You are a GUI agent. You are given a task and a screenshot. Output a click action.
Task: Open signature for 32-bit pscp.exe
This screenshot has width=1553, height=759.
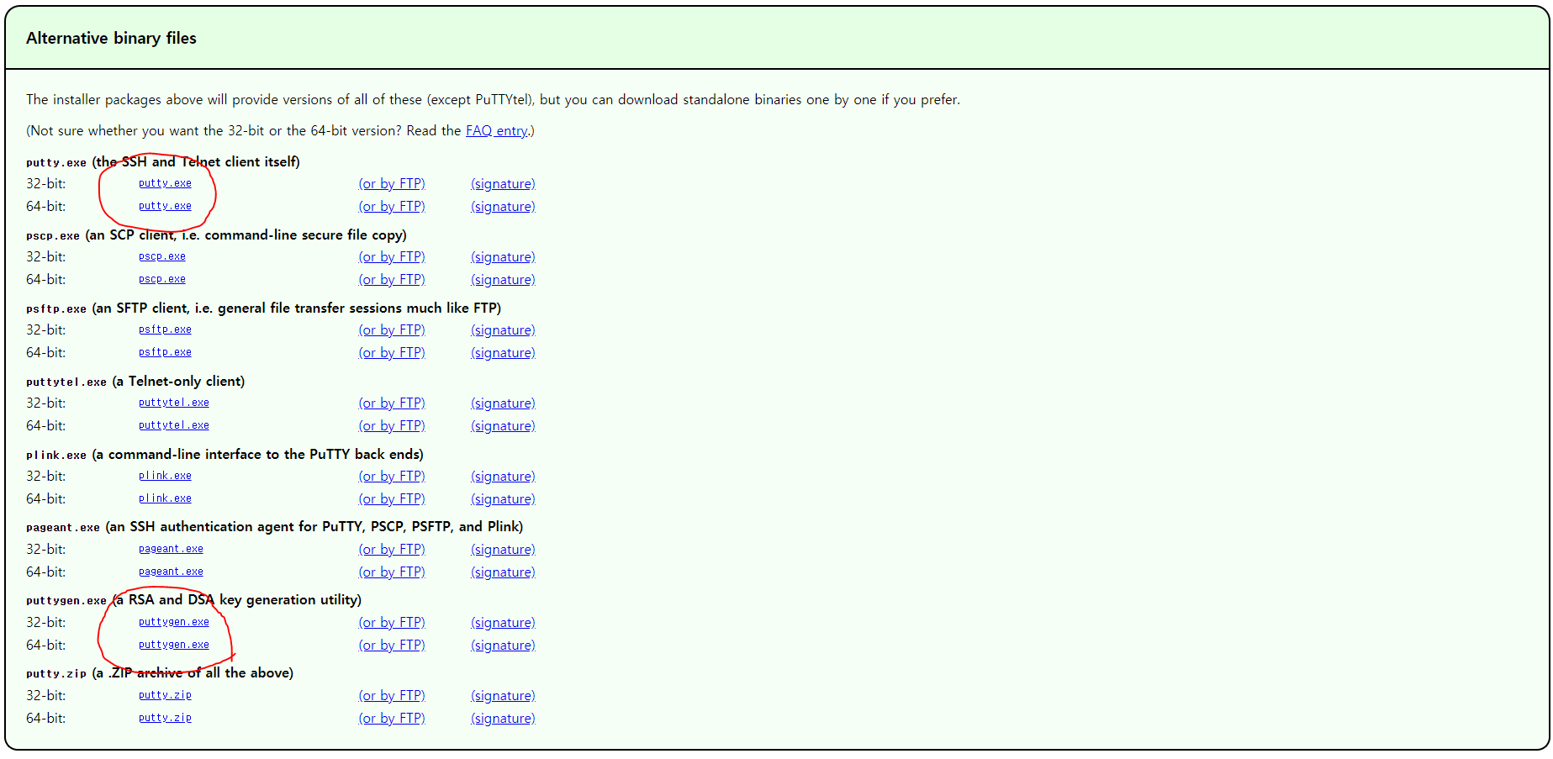[503, 257]
